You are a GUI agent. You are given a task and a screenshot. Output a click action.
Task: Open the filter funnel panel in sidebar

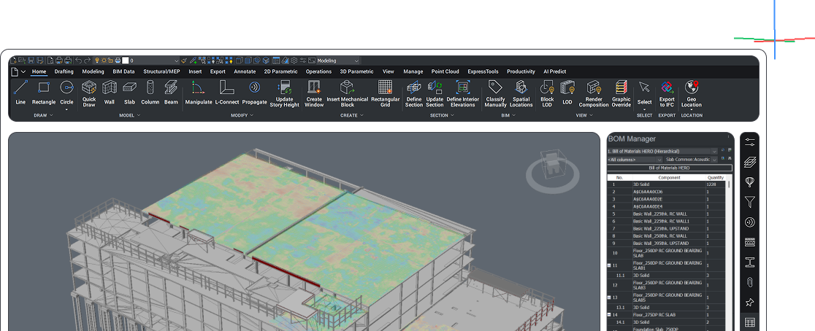(749, 202)
